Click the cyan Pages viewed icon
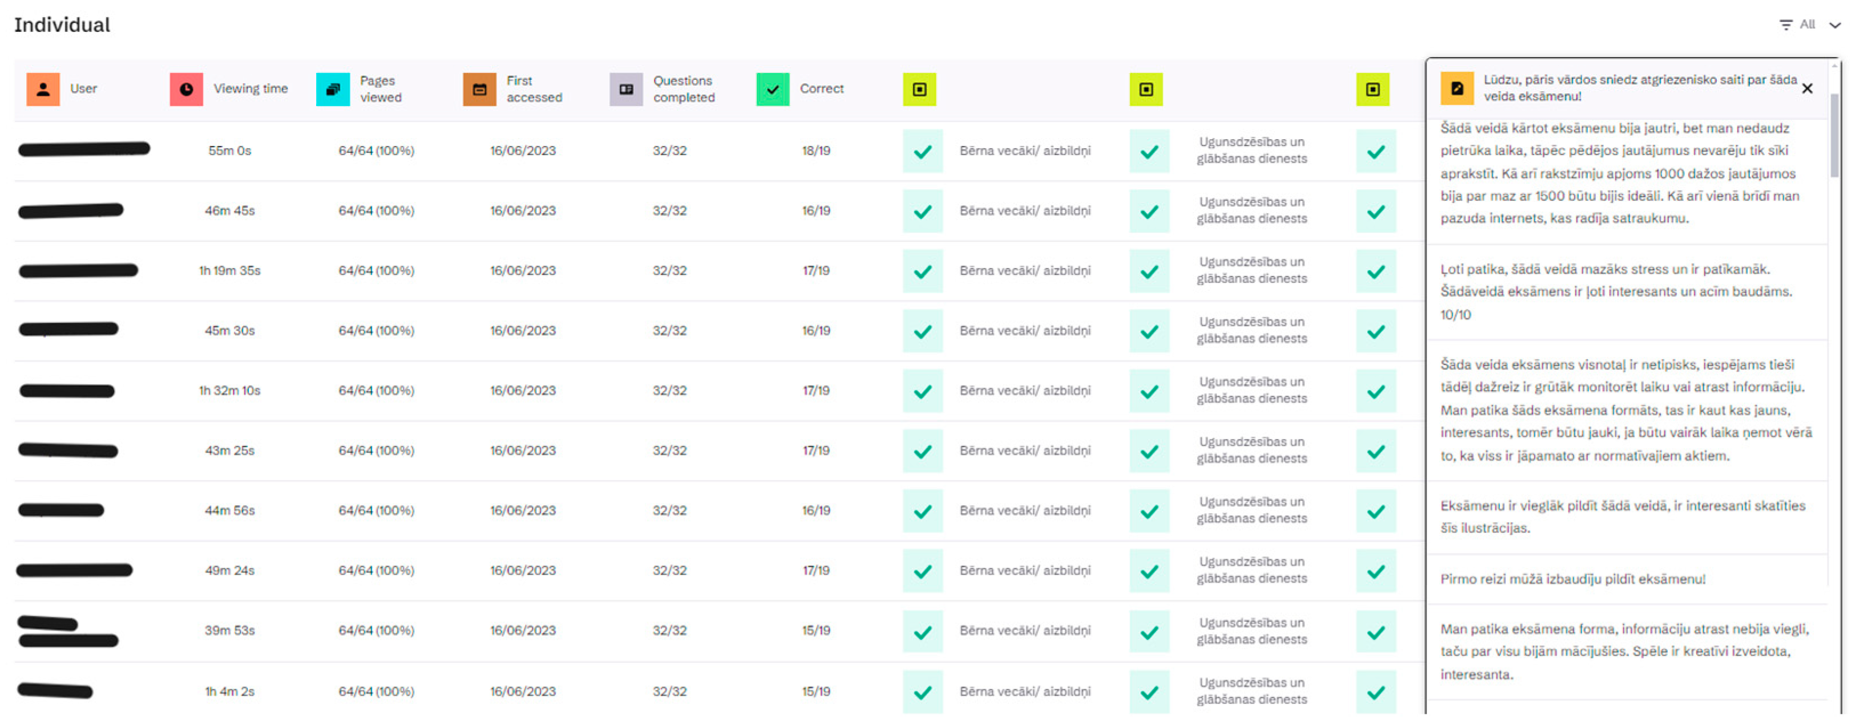Viewport: 1855px width, 724px height. coord(333,90)
